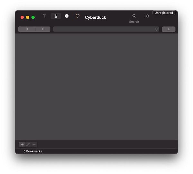This screenshot has height=174, width=193.
Task: Delete bookmark using the minus button
Action: click(34, 144)
